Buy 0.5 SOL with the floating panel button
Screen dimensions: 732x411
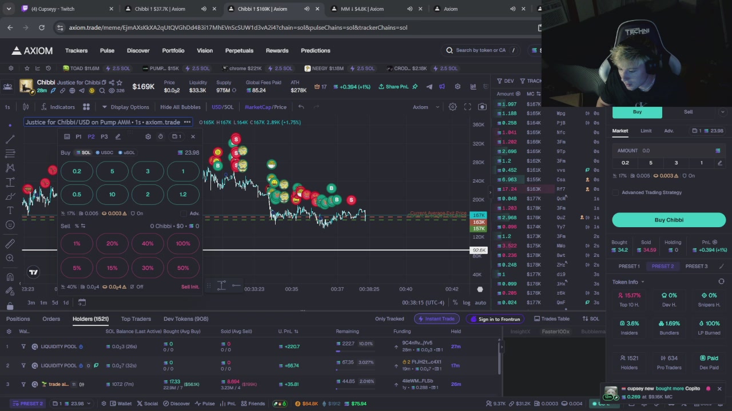click(x=77, y=195)
